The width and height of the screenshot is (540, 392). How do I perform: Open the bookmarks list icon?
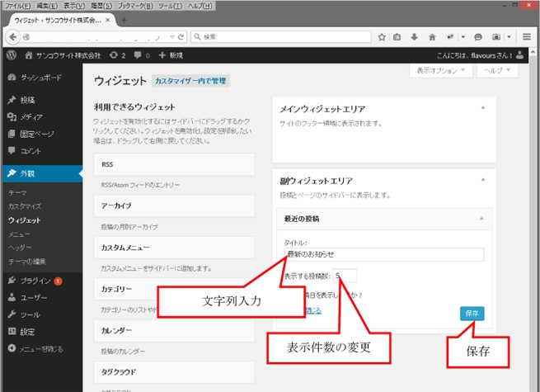click(397, 37)
